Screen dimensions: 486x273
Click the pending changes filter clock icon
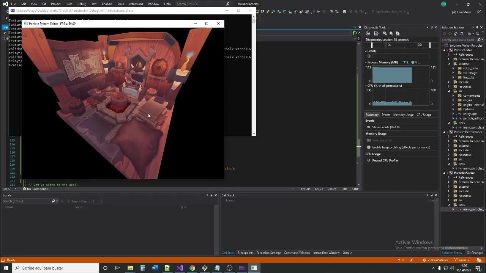coord(469,33)
